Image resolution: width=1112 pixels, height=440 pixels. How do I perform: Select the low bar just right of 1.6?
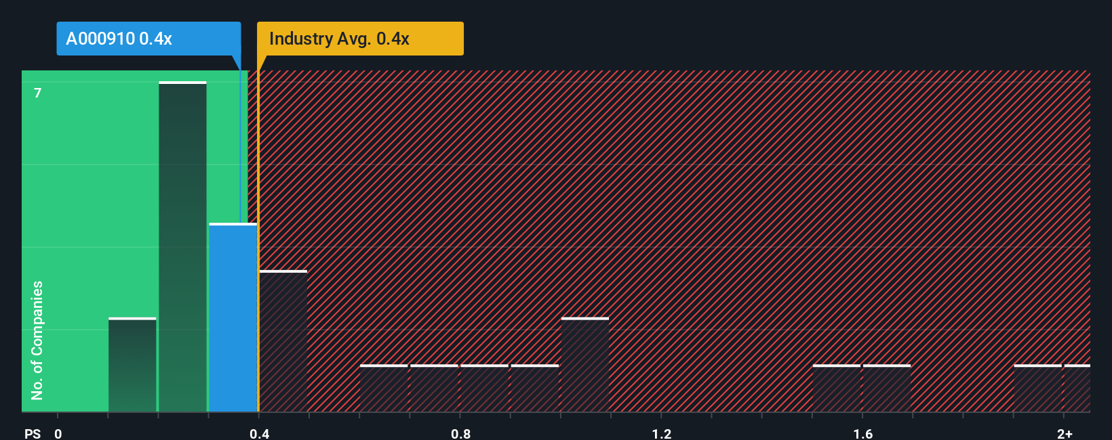coord(887,388)
